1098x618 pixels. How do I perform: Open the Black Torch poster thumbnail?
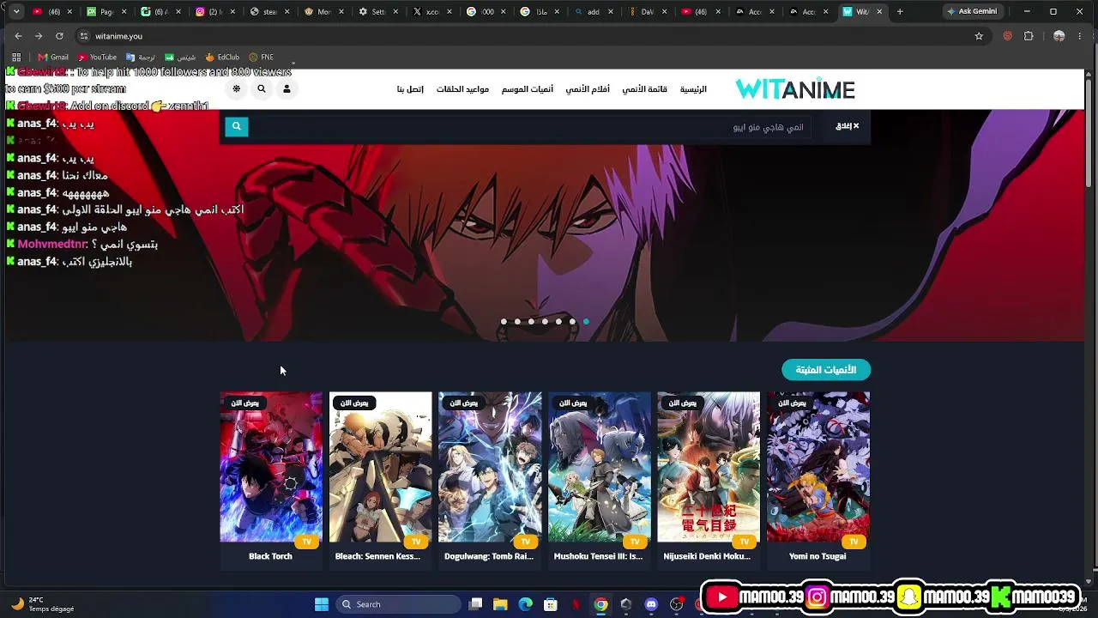click(x=271, y=468)
